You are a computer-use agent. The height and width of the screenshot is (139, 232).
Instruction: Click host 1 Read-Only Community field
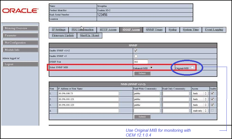176,93
